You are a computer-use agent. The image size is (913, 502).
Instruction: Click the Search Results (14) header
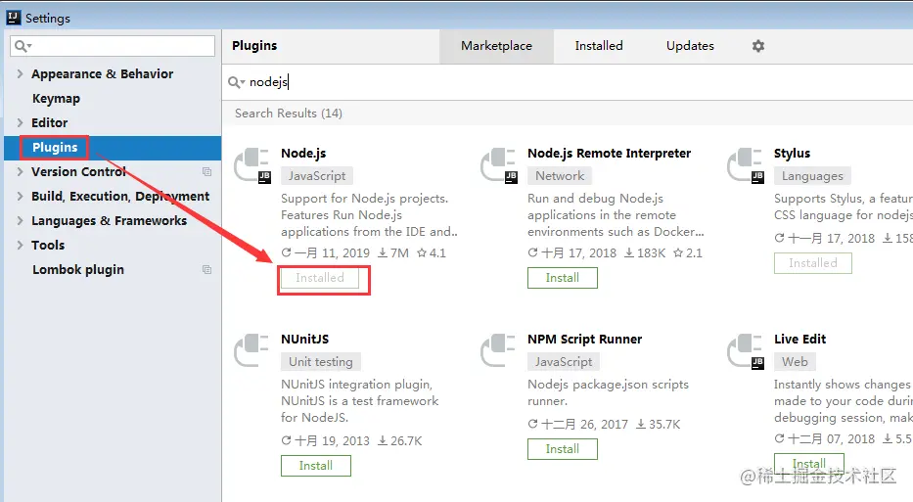(x=289, y=113)
